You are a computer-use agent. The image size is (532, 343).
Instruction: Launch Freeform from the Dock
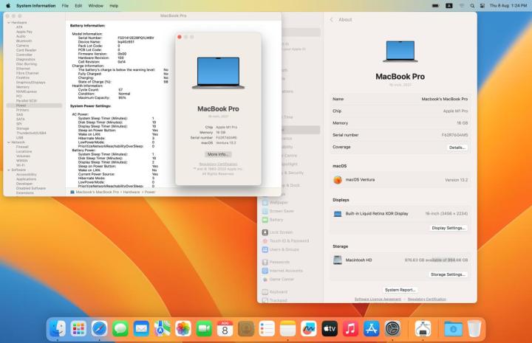(309, 328)
